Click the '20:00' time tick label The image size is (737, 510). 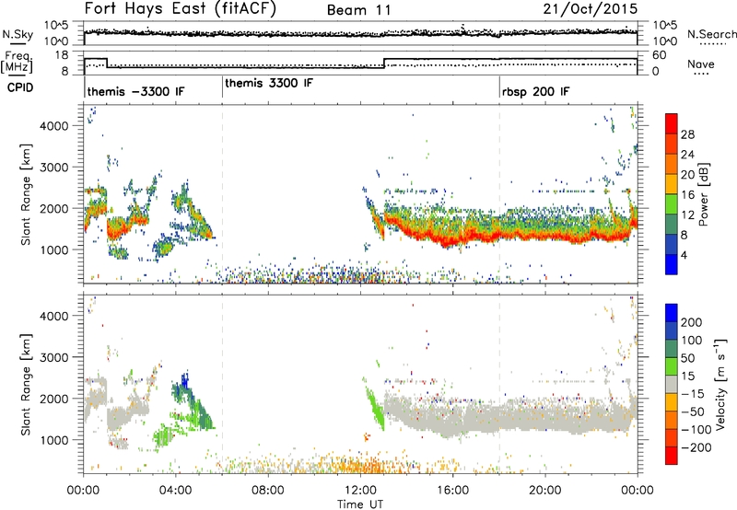(544, 491)
